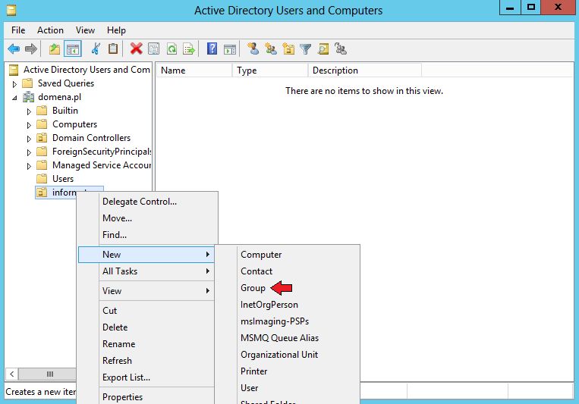
Task: Select MSMQ Queue Alias in submenu
Action: tap(279, 338)
